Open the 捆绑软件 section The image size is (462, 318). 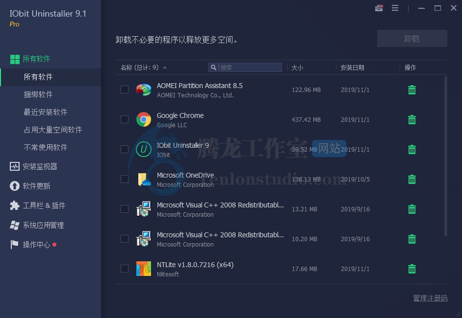pyautogui.click(x=38, y=94)
